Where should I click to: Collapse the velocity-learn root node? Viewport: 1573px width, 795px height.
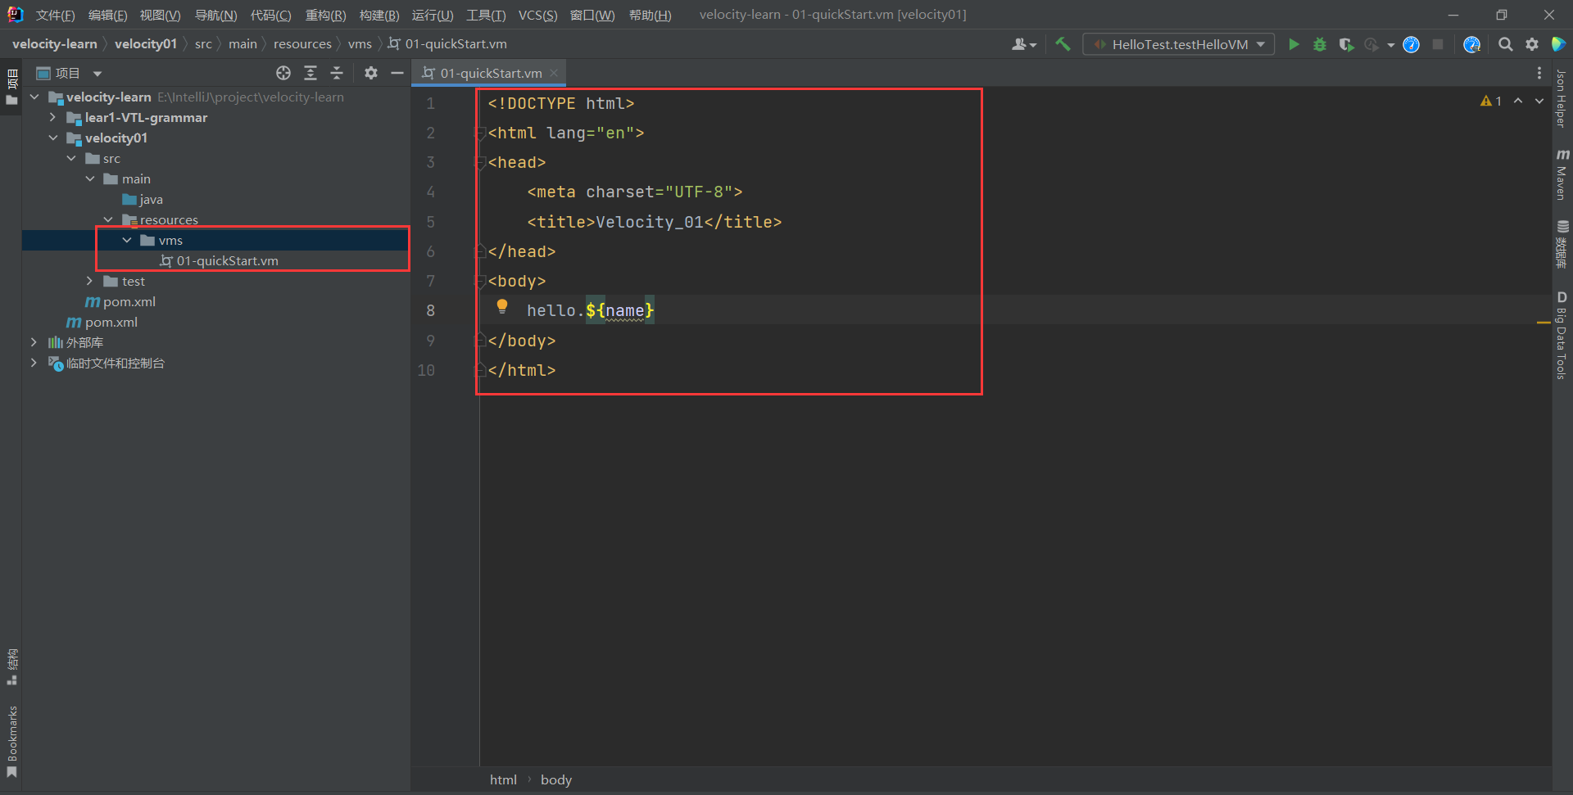[34, 97]
